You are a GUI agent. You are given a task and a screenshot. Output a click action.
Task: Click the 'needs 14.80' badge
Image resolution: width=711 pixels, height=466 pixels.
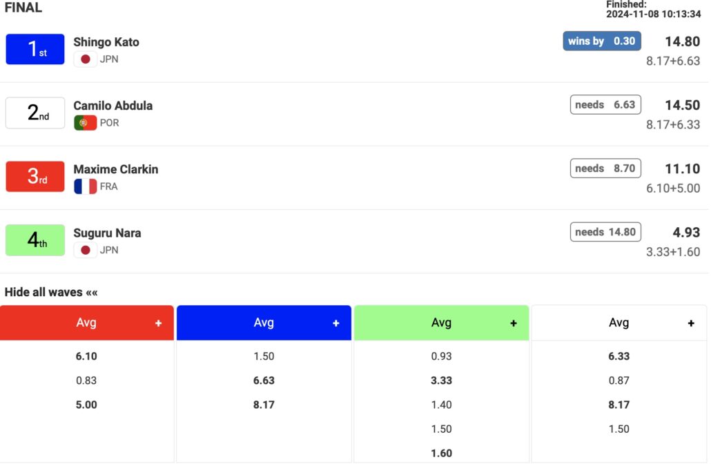click(x=605, y=232)
